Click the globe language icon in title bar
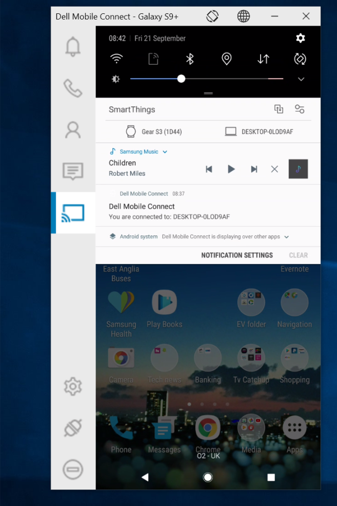The image size is (337, 506). pos(244,16)
